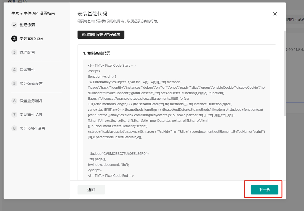Click 将说明发送到电子邮箱 button
This screenshot has width=304, height=211.
click(x=101, y=35)
